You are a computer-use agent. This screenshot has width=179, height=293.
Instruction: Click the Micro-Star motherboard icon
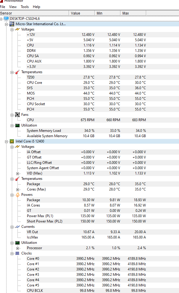(12, 24)
